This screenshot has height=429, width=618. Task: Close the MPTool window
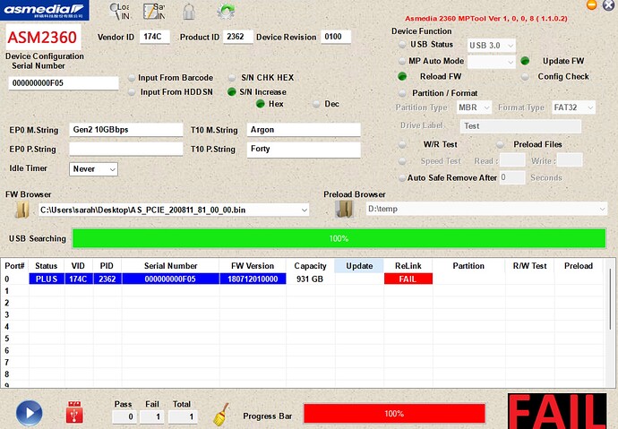click(x=608, y=4)
